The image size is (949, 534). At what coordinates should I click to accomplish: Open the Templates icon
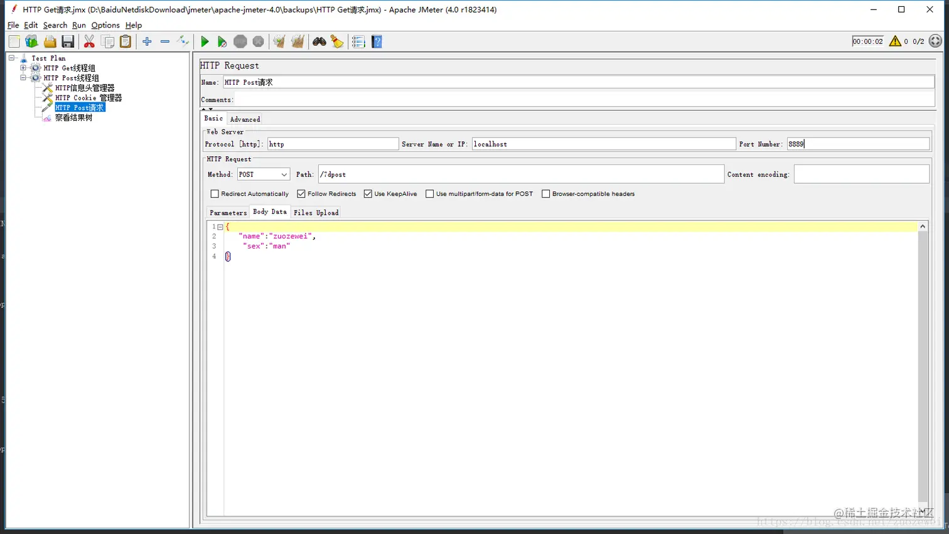click(31, 41)
